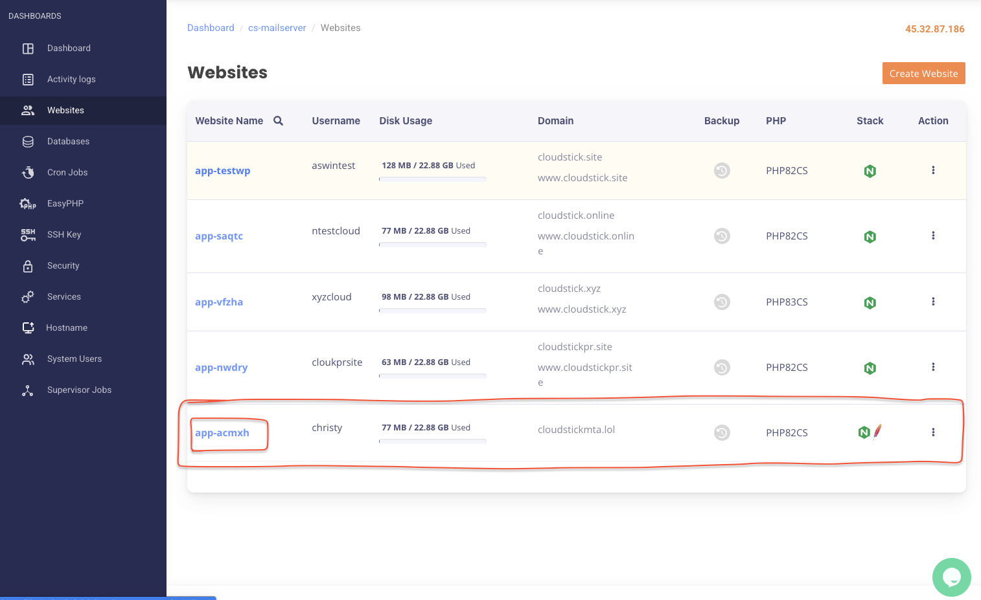This screenshot has height=600, width=981.
Task: Click Nginx stack icon for app-saqtc
Action: tap(870, 237)
